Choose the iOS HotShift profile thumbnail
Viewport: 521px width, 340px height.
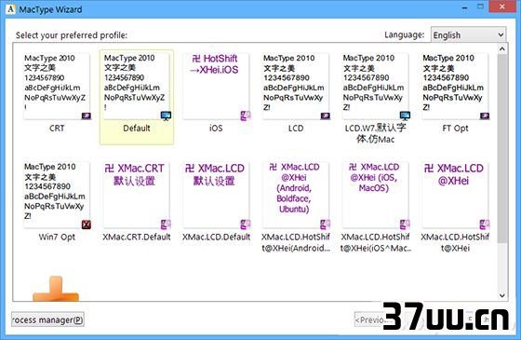tap(216, 86)
